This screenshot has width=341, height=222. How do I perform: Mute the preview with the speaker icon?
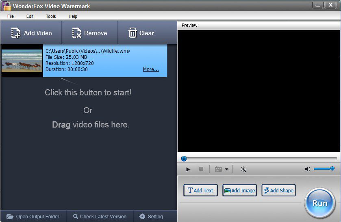[x=307, y=169]
